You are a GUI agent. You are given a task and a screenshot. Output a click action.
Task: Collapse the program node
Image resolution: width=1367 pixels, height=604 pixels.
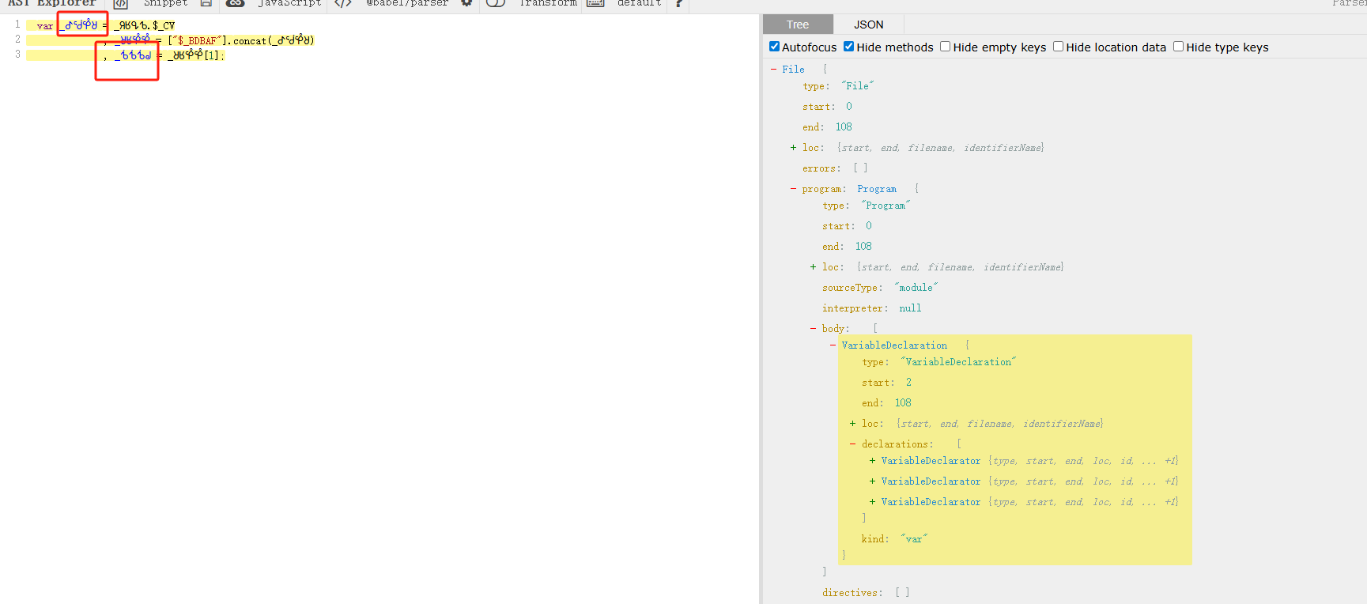point(793,189)
